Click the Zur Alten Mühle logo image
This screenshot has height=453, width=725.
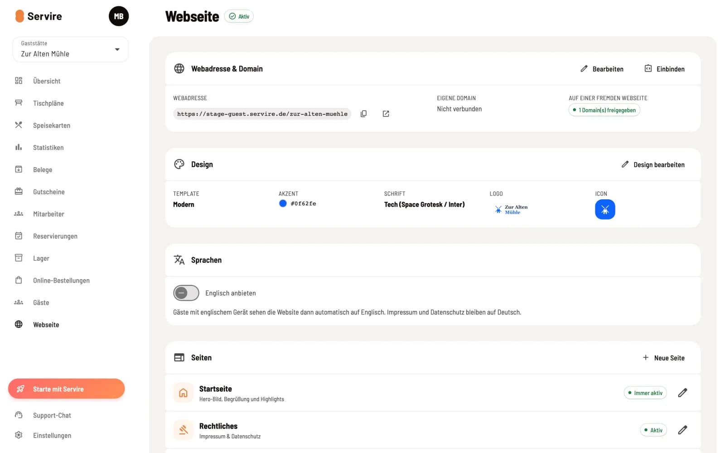pyautogui.click(x=511, y=209)
